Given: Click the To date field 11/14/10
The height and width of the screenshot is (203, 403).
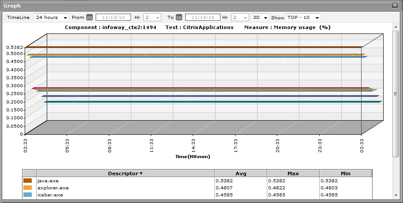Looking at the screenshot, I should 203,18.
